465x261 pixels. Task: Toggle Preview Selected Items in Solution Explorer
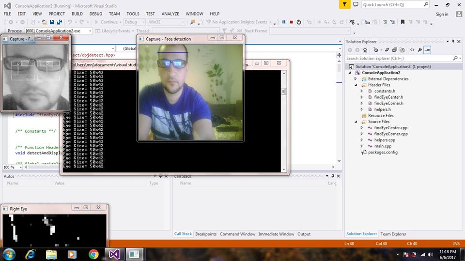point(427,50)
